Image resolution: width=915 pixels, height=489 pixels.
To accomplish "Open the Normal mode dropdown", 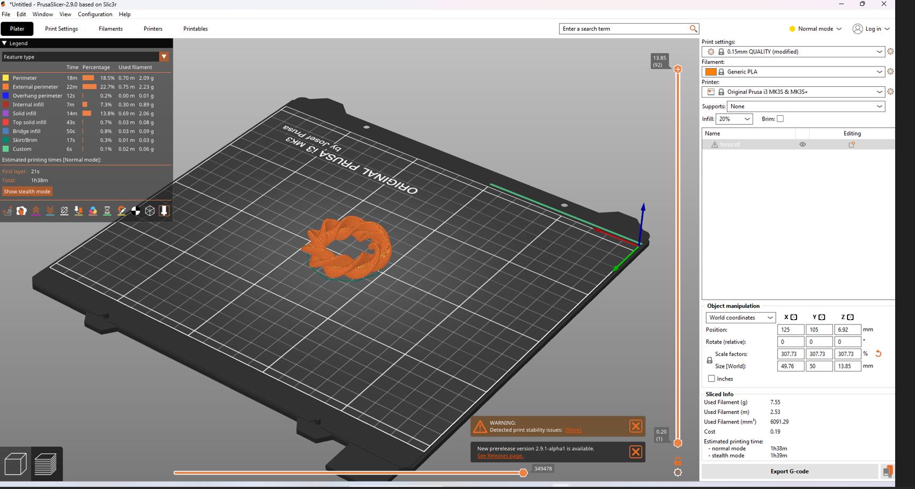I will [815, 28].
